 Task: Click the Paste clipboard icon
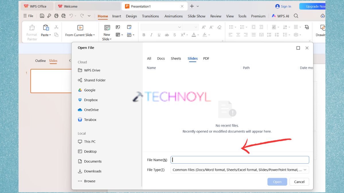click(46, 28)
